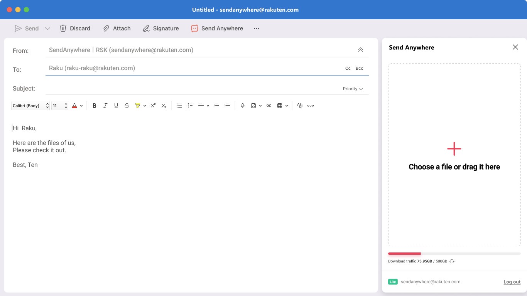Screen dimensions: 527x296
Task: Click the red plus add-file icon
Action: coord(454,149)
